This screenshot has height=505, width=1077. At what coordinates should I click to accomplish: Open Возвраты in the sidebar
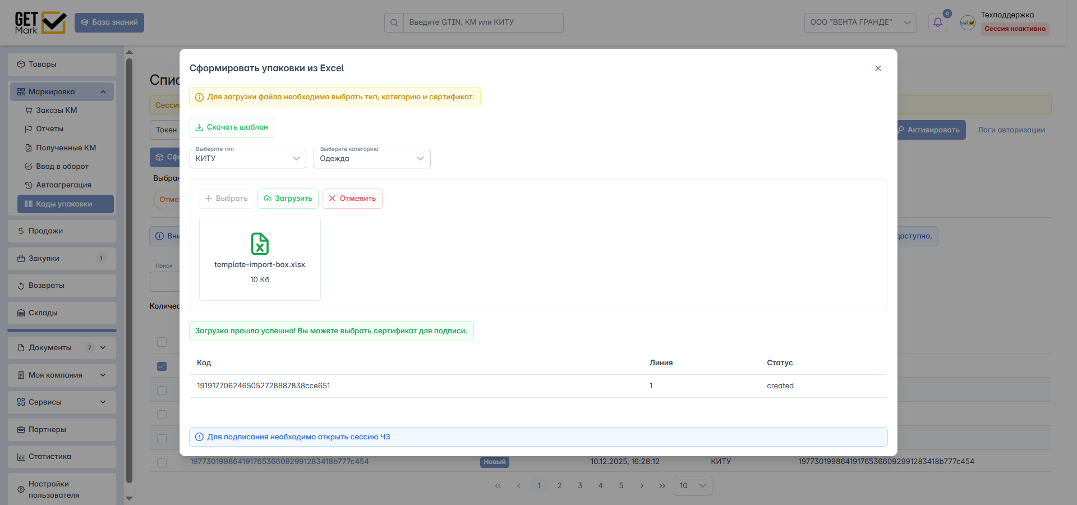[62, 286]
